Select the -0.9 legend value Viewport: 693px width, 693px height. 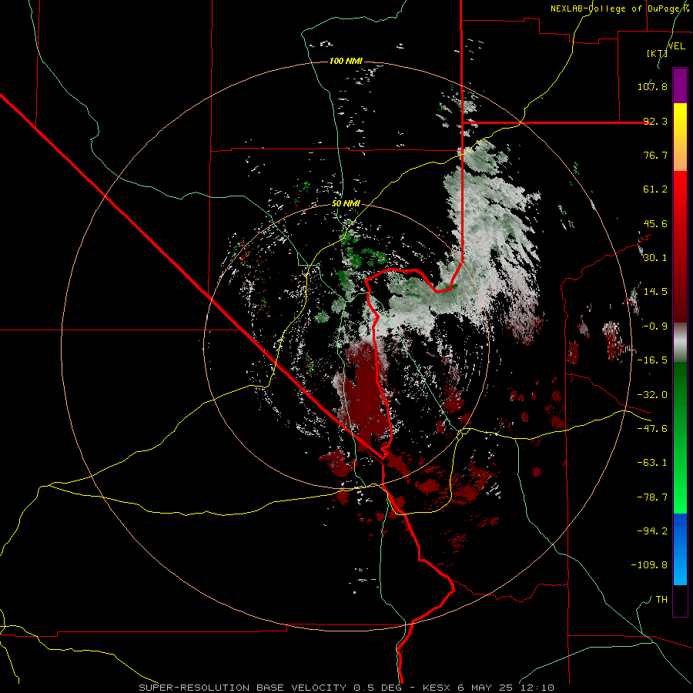pyautogui.click(x=655, y=326)
